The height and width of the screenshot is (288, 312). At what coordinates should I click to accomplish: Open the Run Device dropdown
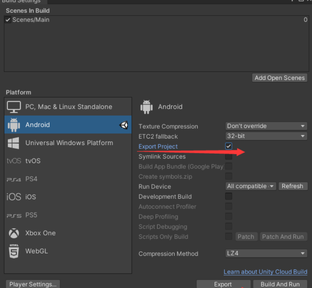point(251,186)
